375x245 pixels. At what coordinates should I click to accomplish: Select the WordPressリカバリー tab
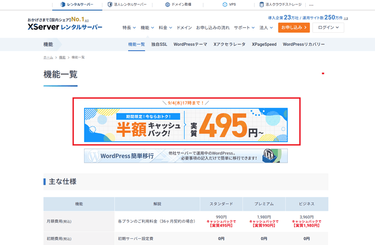(x=304, y=44)
